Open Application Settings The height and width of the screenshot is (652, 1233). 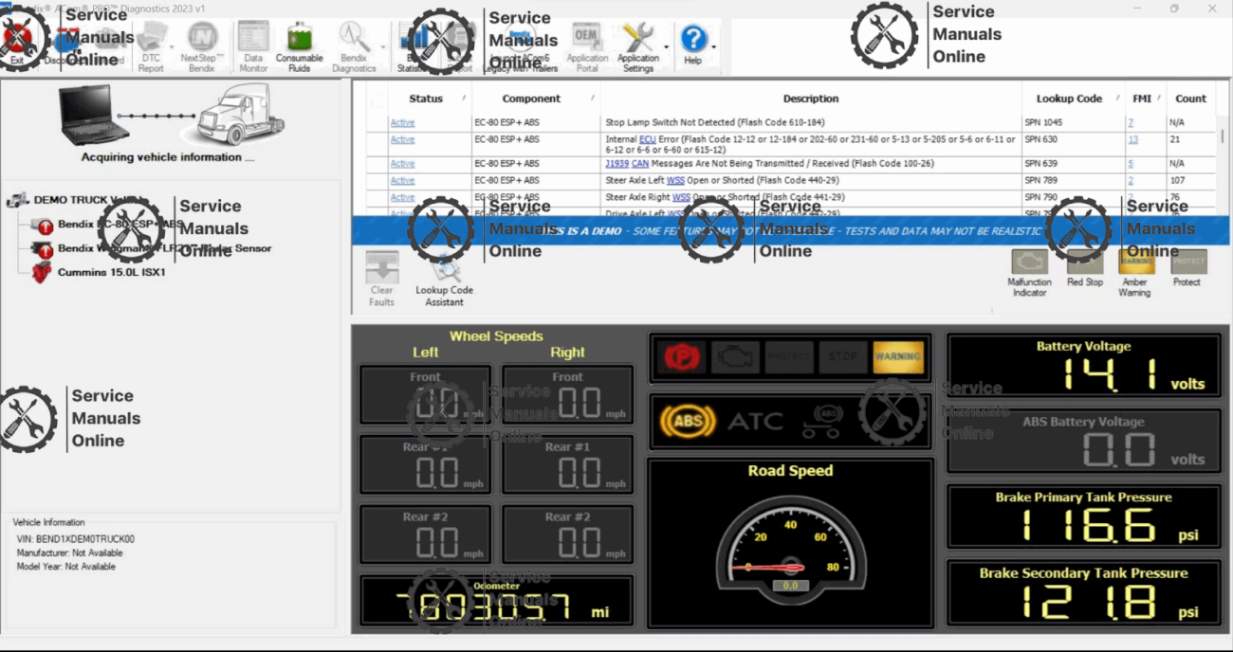[638, 45]
